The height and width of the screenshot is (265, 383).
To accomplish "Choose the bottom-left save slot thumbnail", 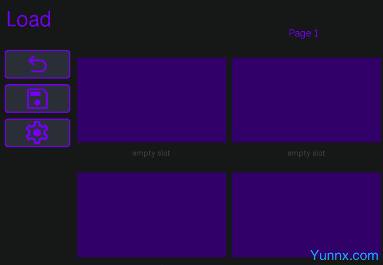I will tap(151, 214).
